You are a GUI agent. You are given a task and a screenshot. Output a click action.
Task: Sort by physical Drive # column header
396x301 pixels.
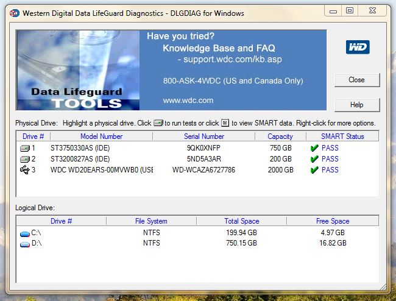coord(33,136)
